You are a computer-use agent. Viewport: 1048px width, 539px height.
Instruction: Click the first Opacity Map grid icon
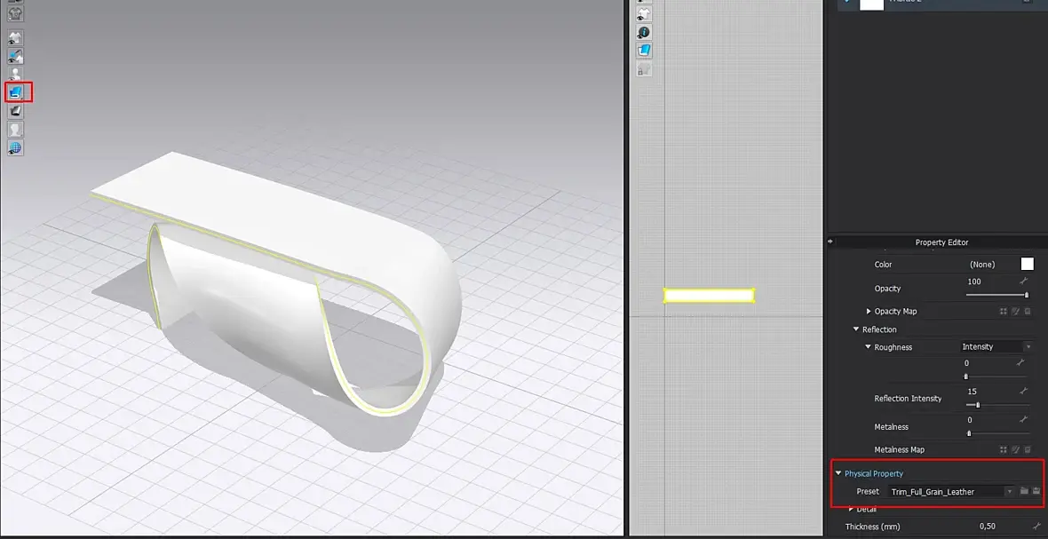point(1003,312)
